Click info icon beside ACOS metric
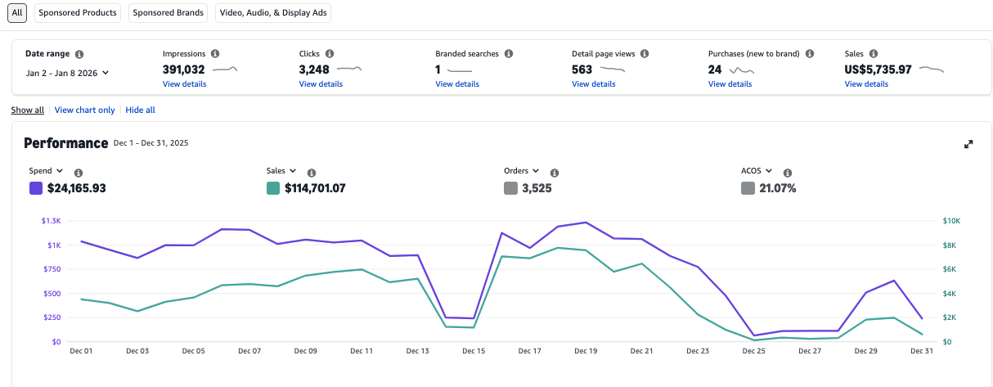The image size is (993, 387). (788, 173)
